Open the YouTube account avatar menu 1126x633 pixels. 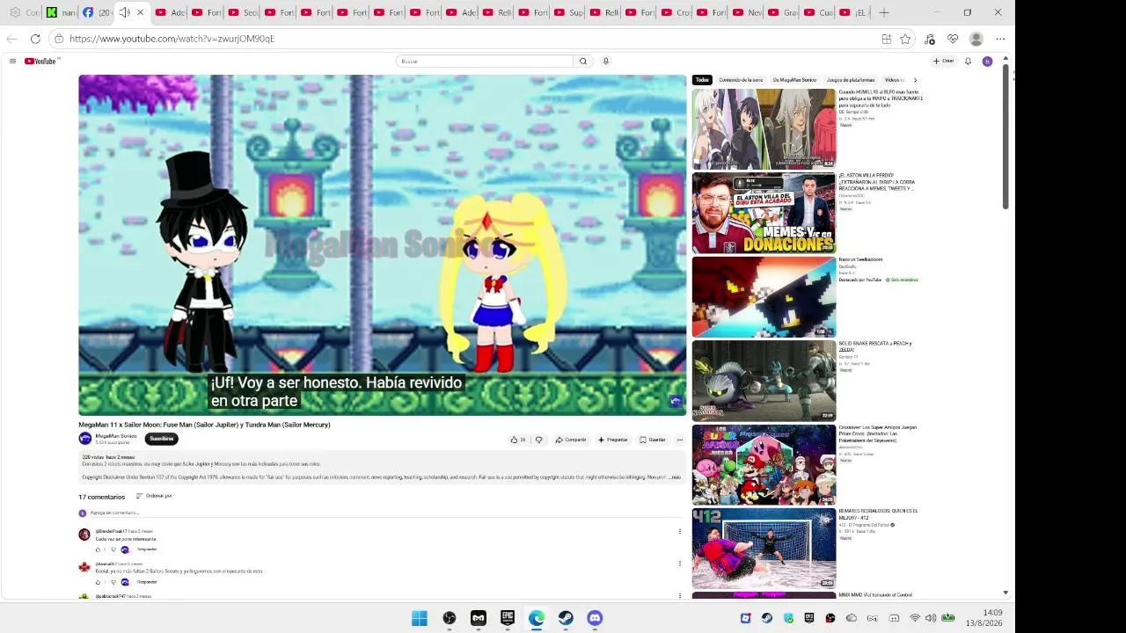[x=987, y=62]
